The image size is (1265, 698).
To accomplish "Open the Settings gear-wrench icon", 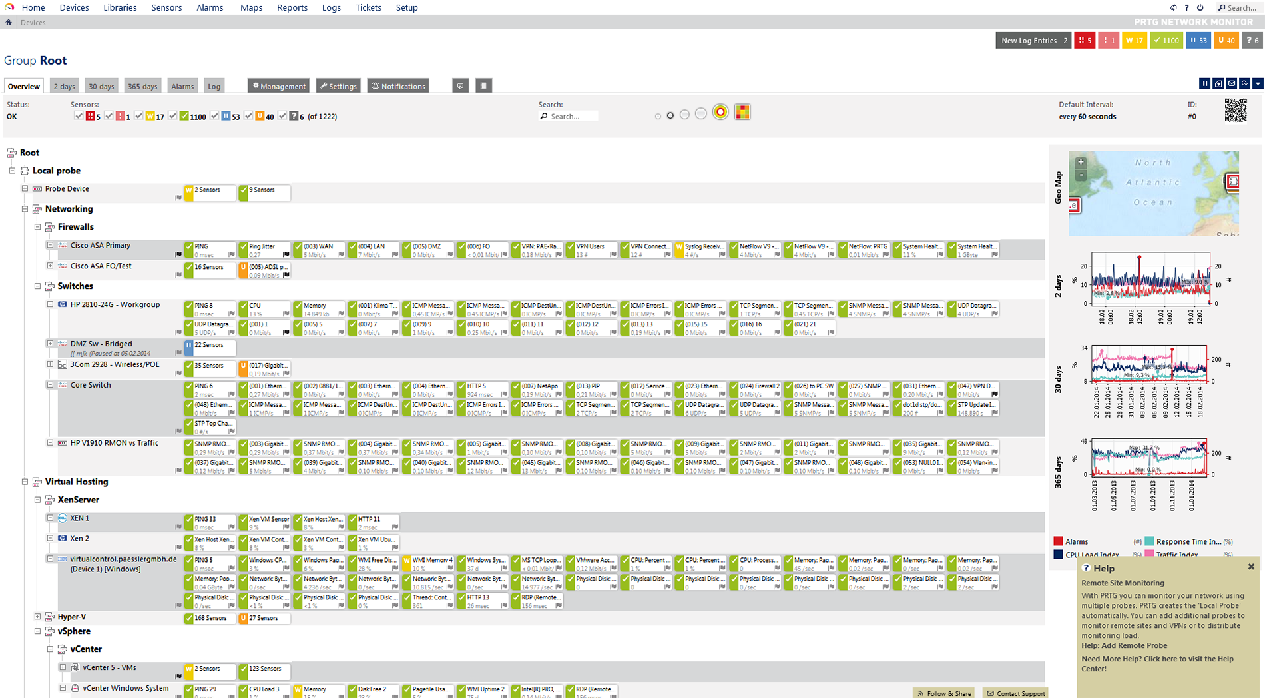I will point(338,85).
